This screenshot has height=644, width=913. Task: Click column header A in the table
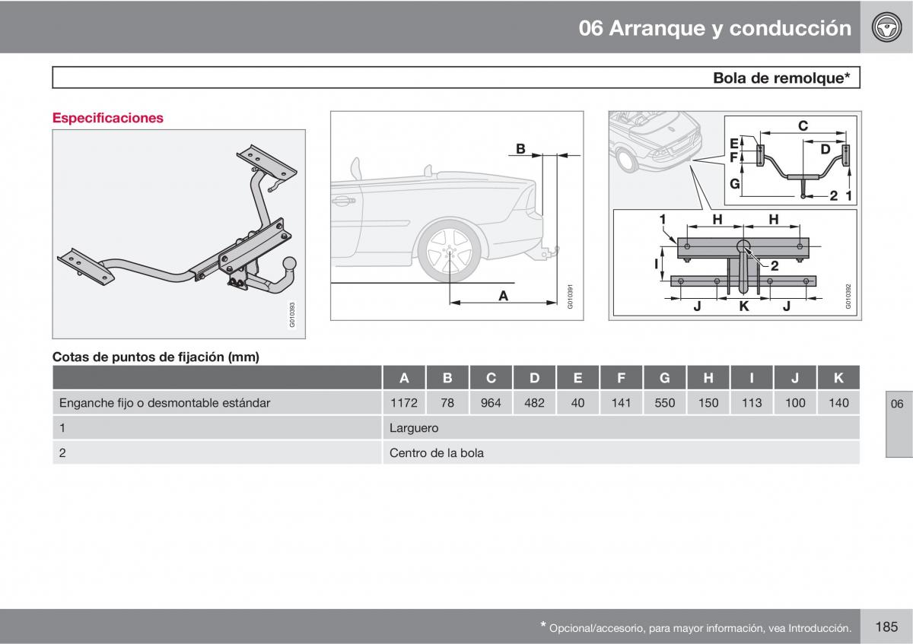(x=404, y=378)
